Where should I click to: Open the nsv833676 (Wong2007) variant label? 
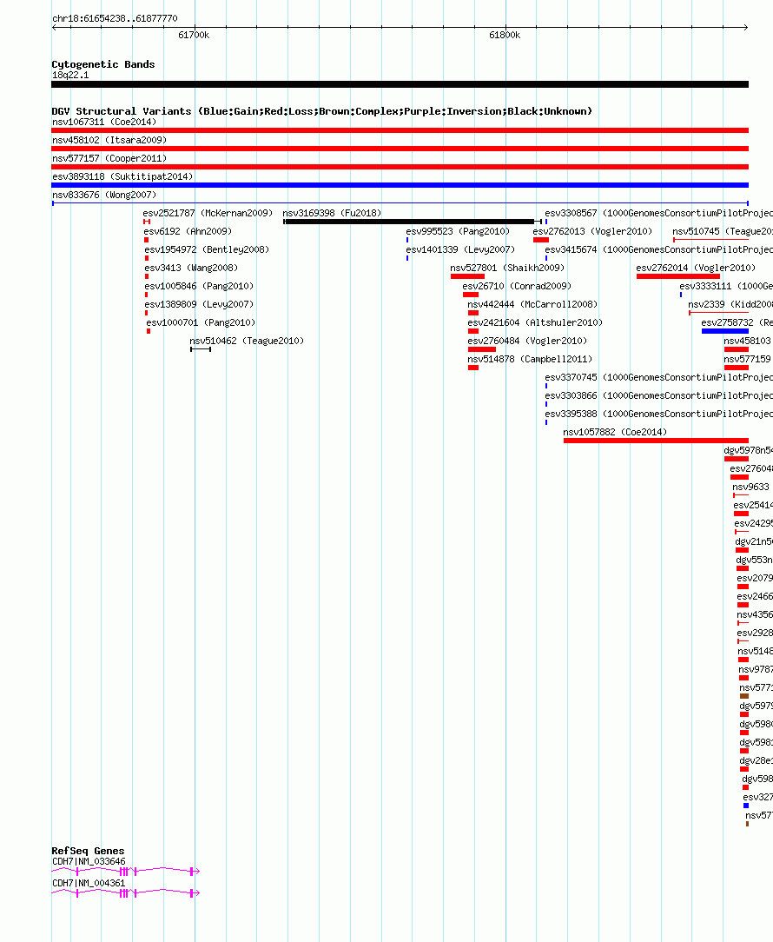(104, 196)
